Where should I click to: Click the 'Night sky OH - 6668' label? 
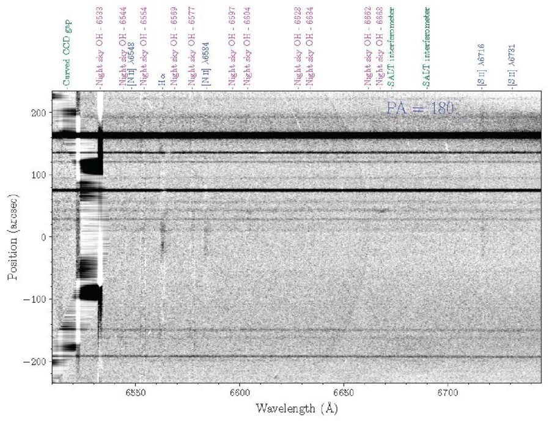[x=379, y=46]
